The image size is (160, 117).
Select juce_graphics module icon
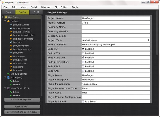pos(11,56)
